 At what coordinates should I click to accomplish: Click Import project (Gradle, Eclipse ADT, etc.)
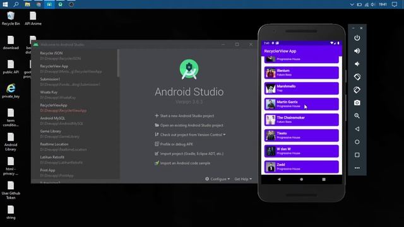click(189, 154)
